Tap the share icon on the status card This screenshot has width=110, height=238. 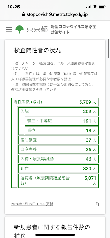tap(97, 204)
